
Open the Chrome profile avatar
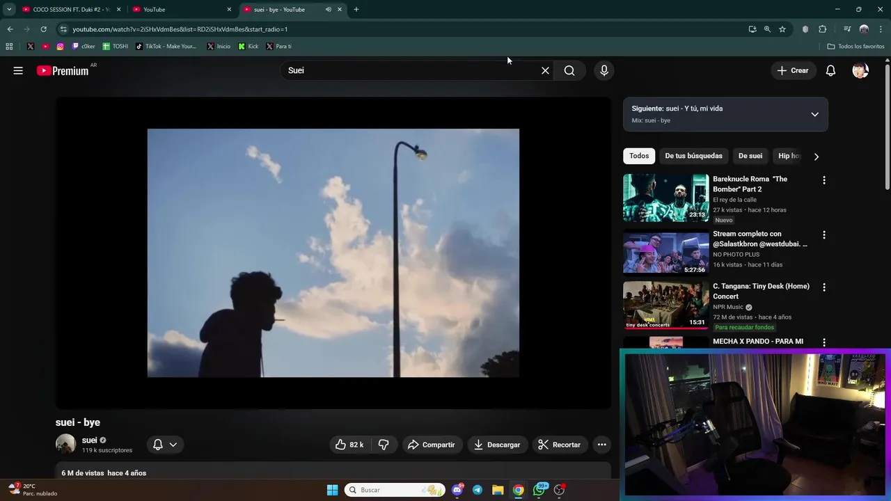coord(864,29)
